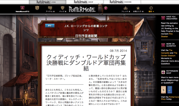Click the article headline クィディッチ・ワールドカップ
179x106 pixels.
[x=86, y=63]
